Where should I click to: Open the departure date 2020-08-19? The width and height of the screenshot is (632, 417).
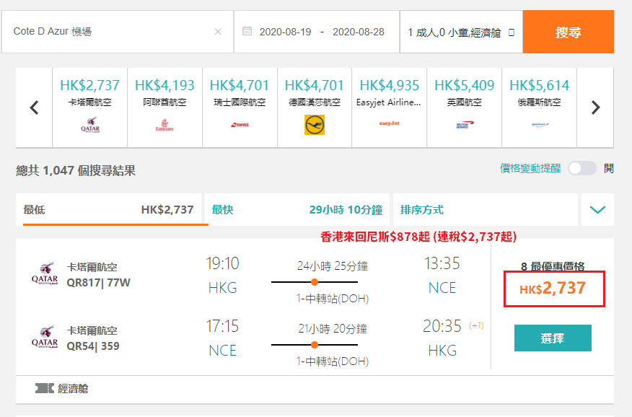pos(286,32)
